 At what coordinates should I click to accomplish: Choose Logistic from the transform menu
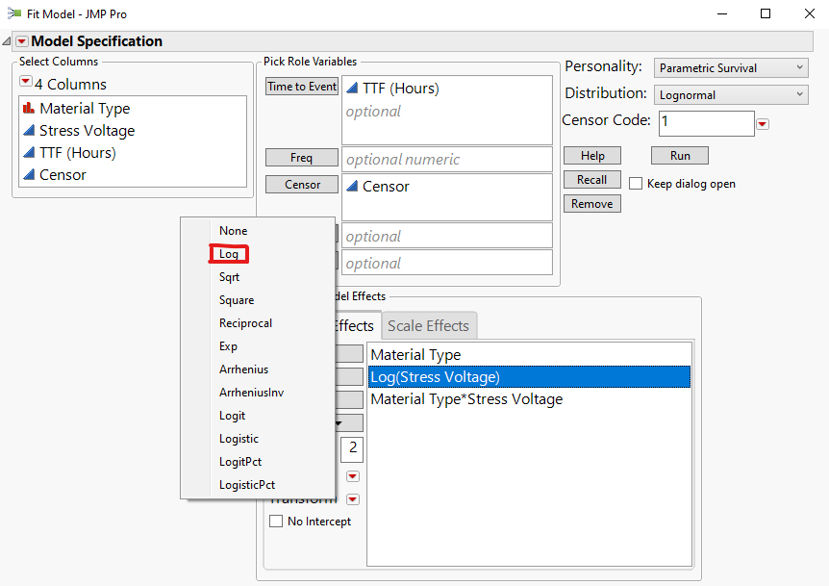239,439
